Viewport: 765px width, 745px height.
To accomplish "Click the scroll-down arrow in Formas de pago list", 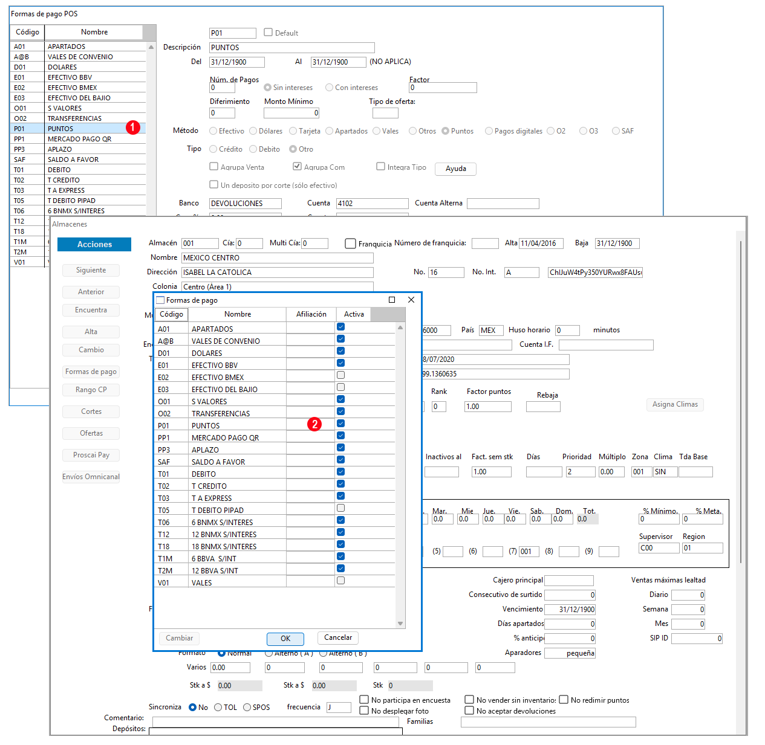I will (400, 624).
